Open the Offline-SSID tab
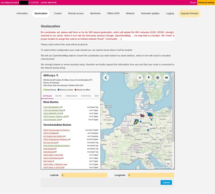The image size is (215, 194). [113, 14]
